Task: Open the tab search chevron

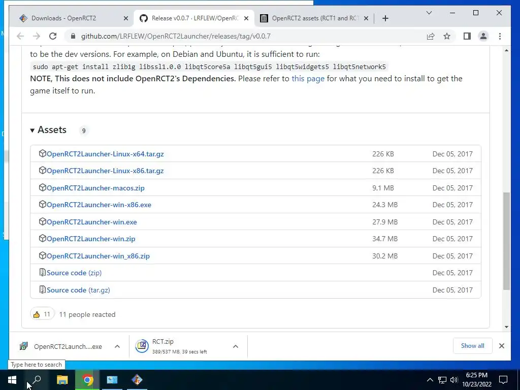Action: click(429, 13)
